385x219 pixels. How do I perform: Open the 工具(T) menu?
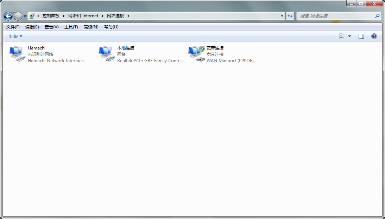pyautogui.click(x=71, y=27)
